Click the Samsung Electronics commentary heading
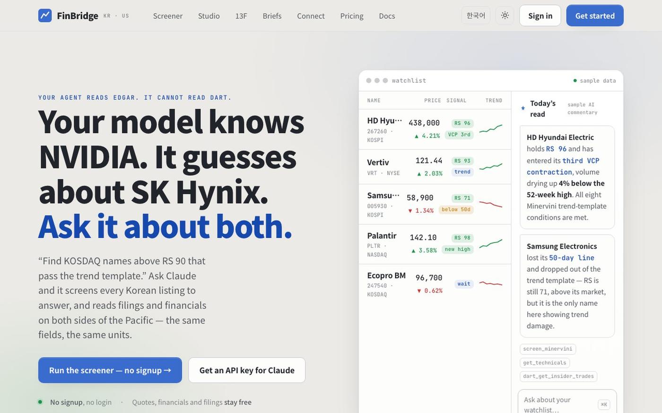This screenshot has height=413, width=662. pos(562,246)
